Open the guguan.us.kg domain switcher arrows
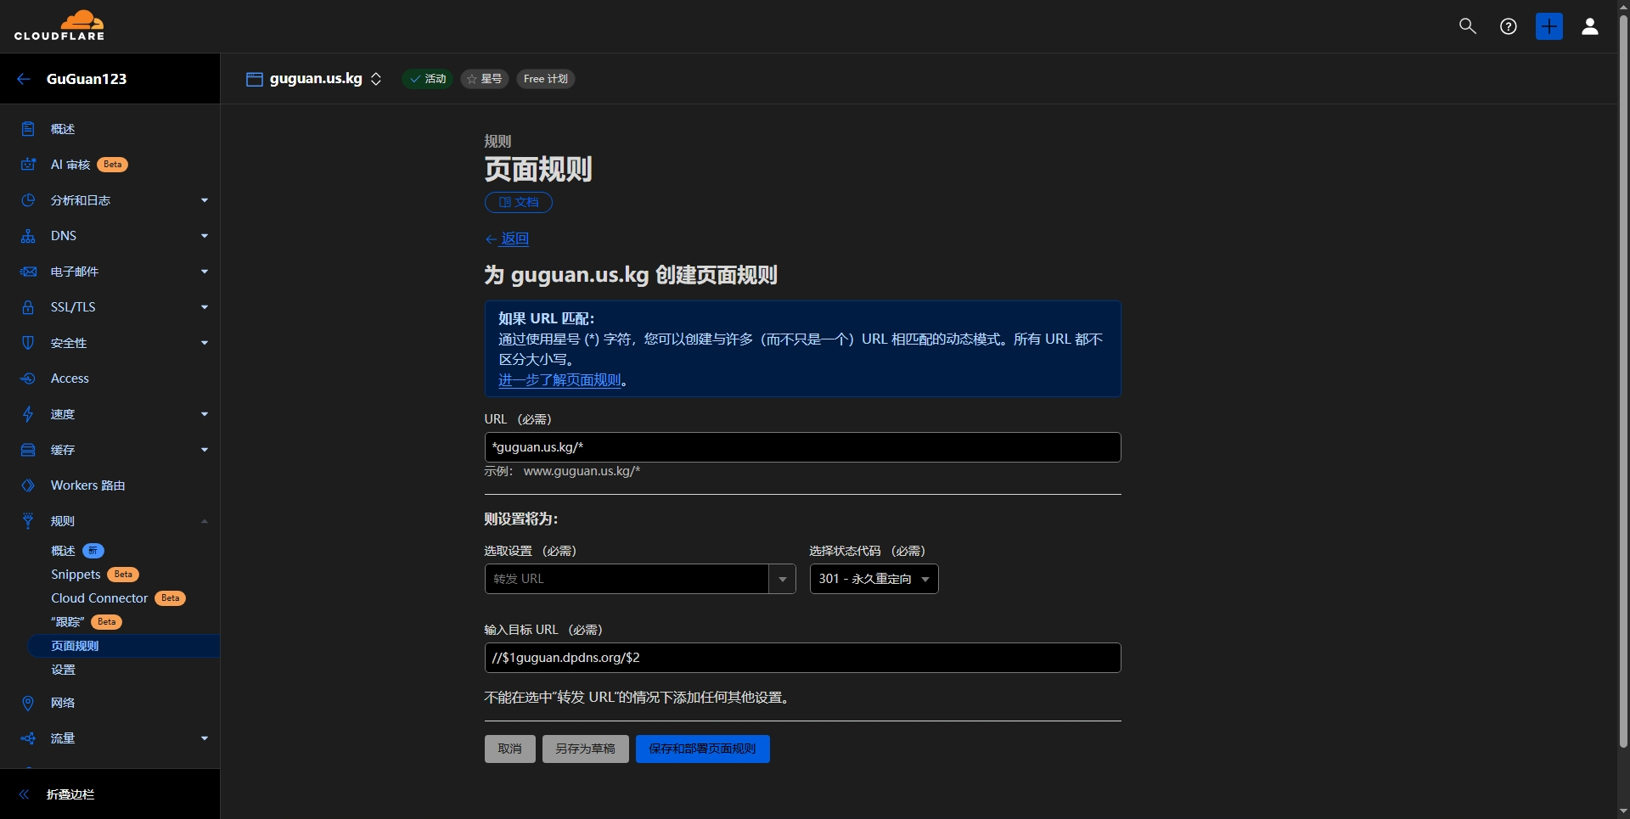 click(x=376, y=79)
